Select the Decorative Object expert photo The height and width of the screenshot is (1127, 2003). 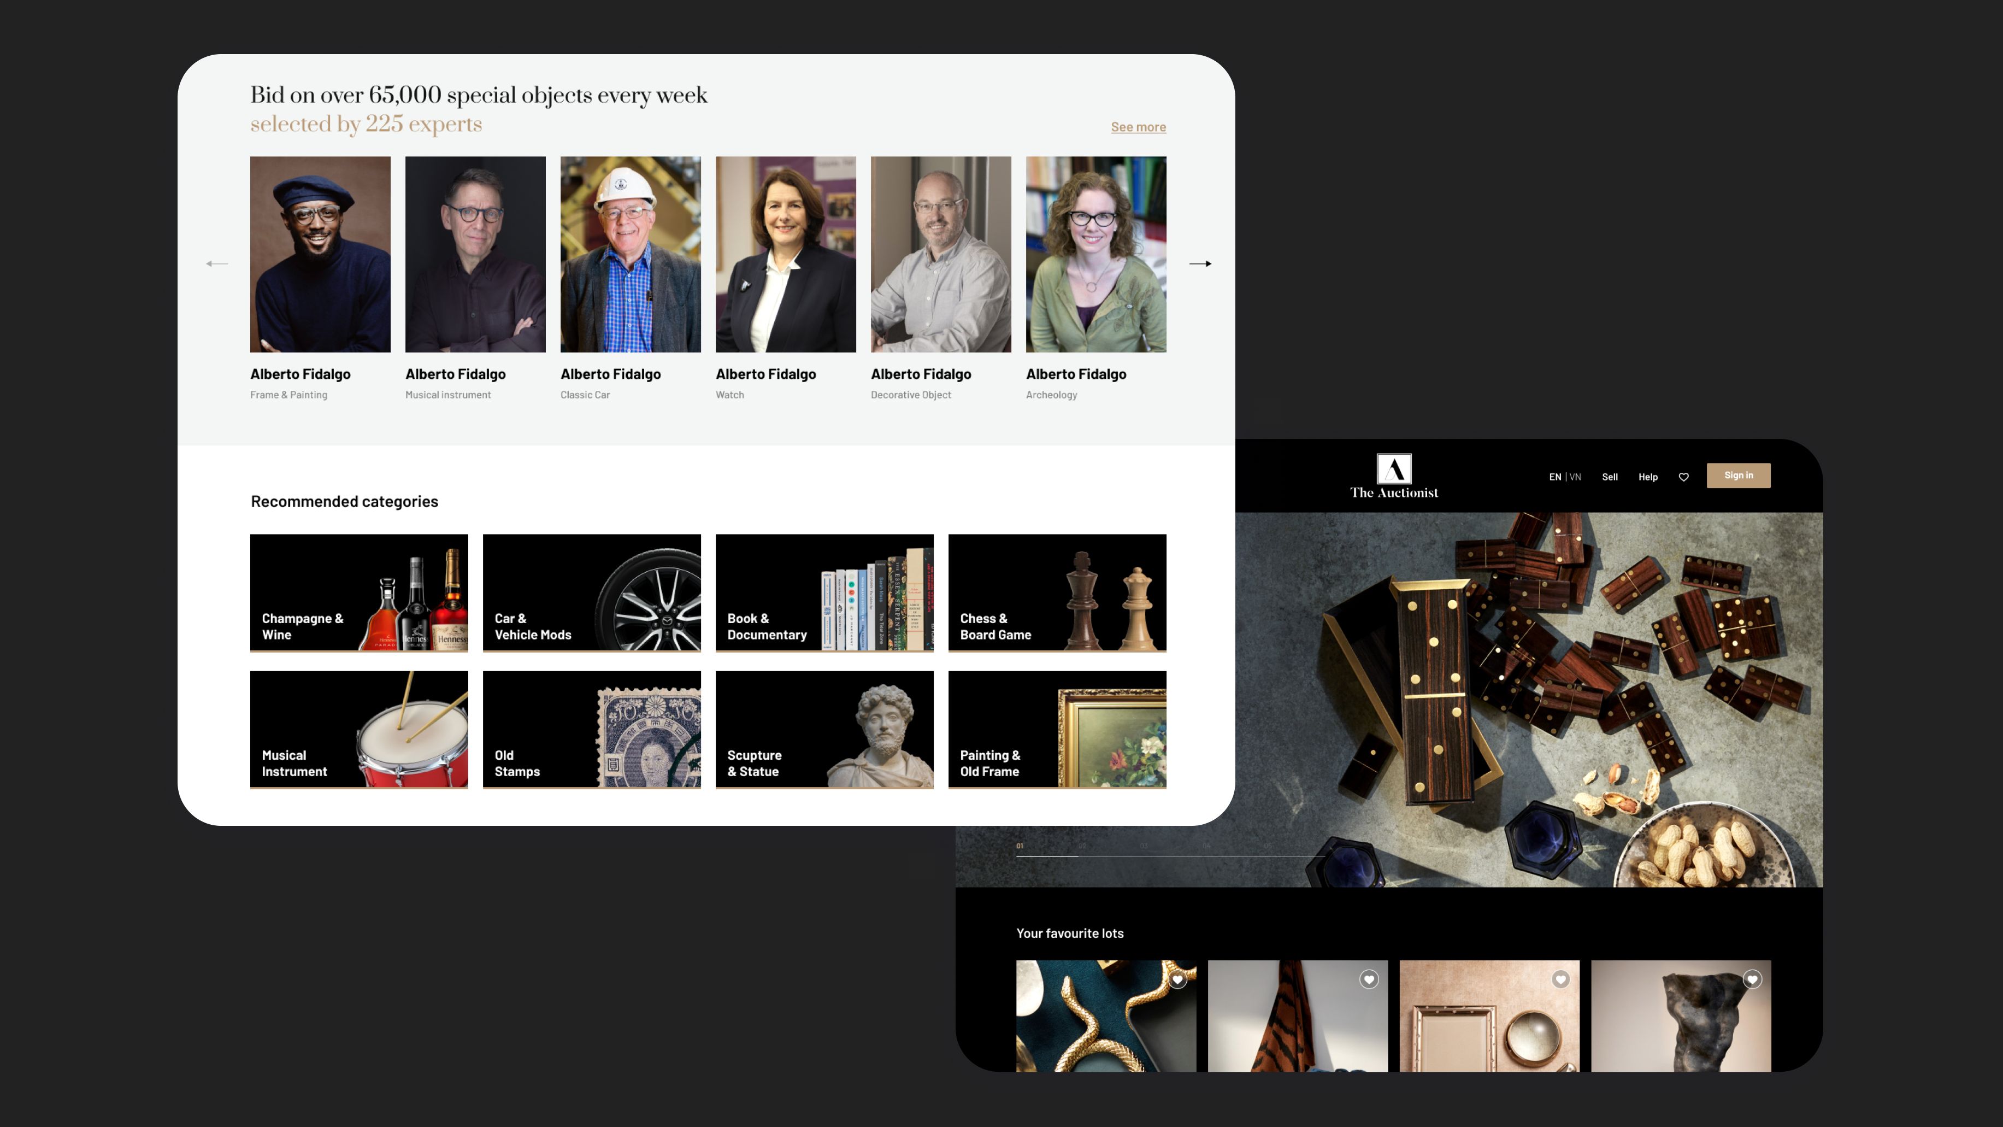[941, 254]
